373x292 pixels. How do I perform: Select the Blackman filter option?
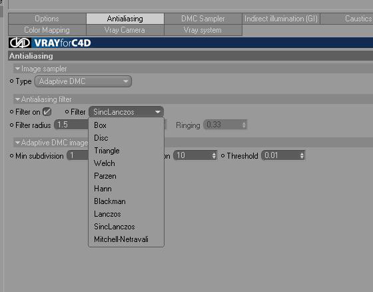(x=126, y=201)
